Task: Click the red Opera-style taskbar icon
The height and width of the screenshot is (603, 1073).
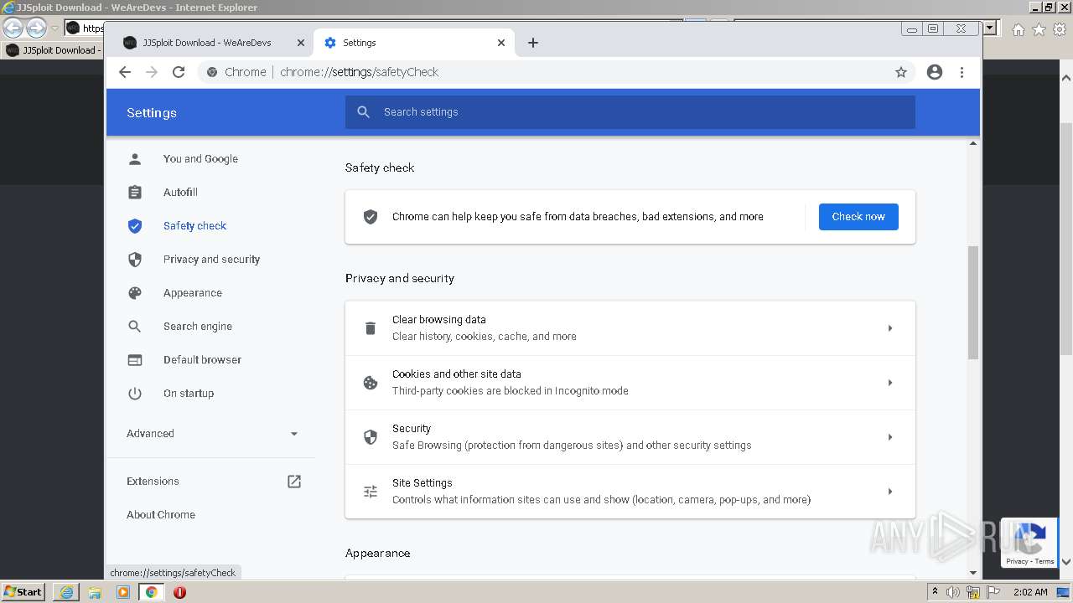Action: point(179,592)
